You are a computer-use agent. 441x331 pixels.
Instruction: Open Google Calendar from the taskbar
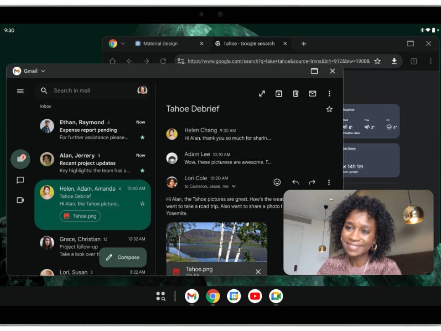click(234, 296)
